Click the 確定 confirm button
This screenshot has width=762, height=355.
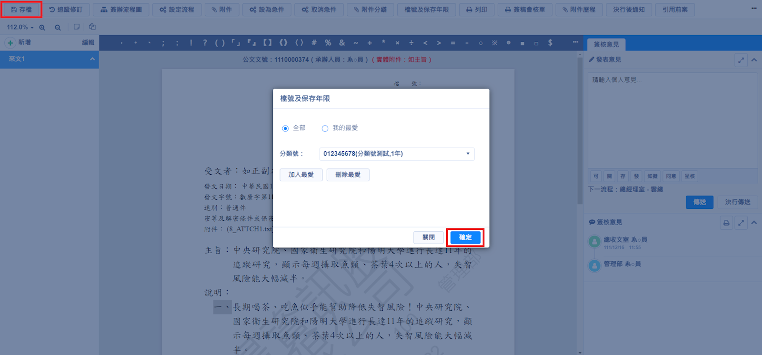pyautogui.click(x=465, y=237)
